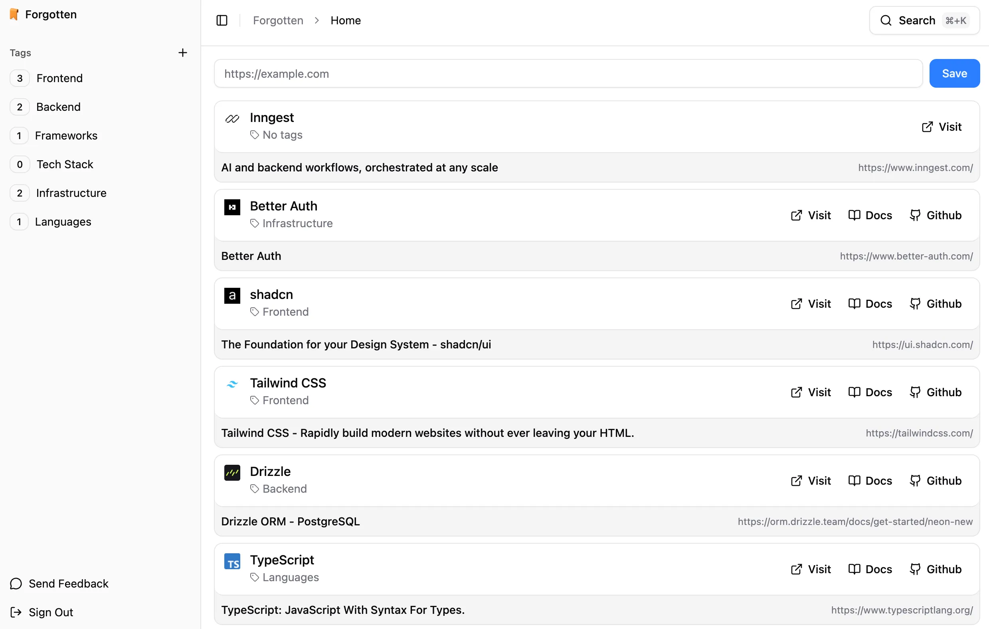The height and width of the screenshot is (629, 989).
Task: Click the Drizzle logo icon
Action: pyautogui.click(x=232, y=473)
